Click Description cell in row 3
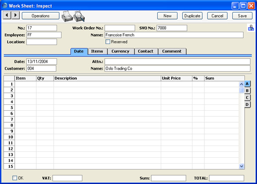This screenshot has width=257, height=184. 107,96
